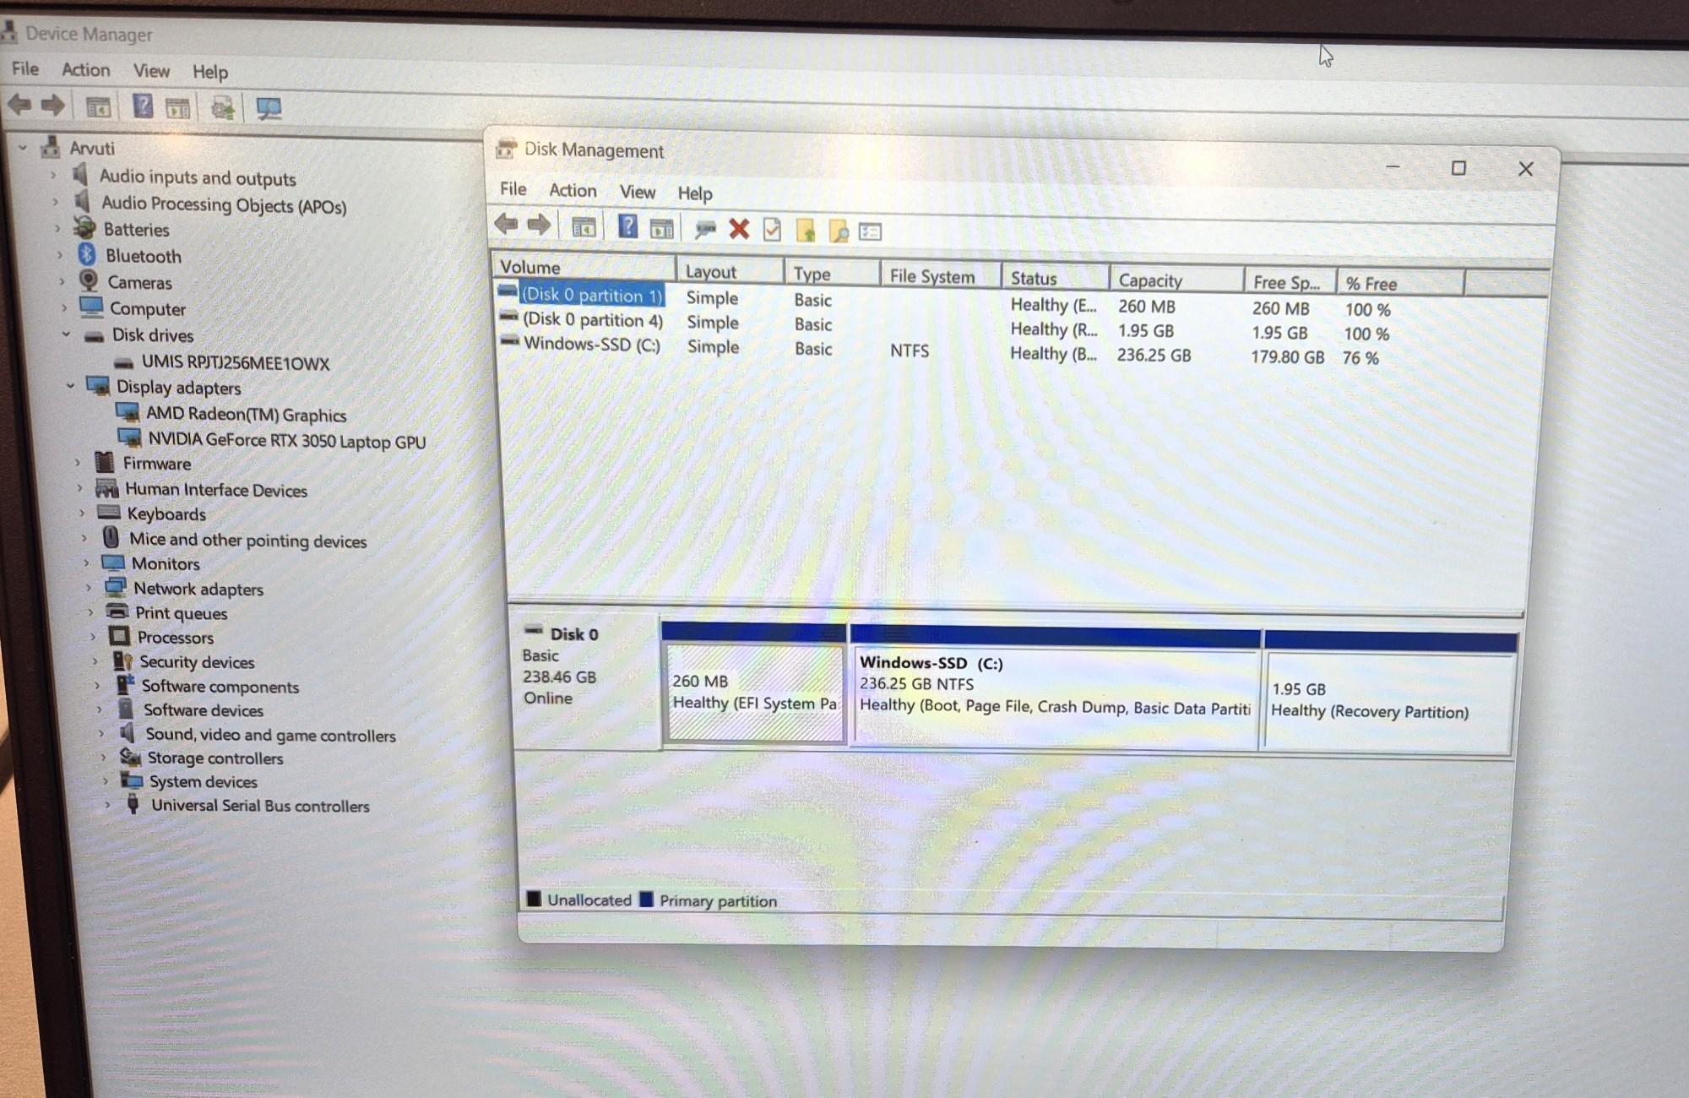Toggle action pane button in Disk Management toolbar
The width and height of the screenshot is (1689, 1098).
pyautogui.click(x=661, y=228)
